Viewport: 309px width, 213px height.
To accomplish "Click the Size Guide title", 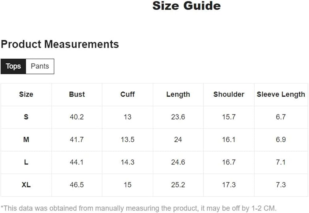I will coord(186,6).
